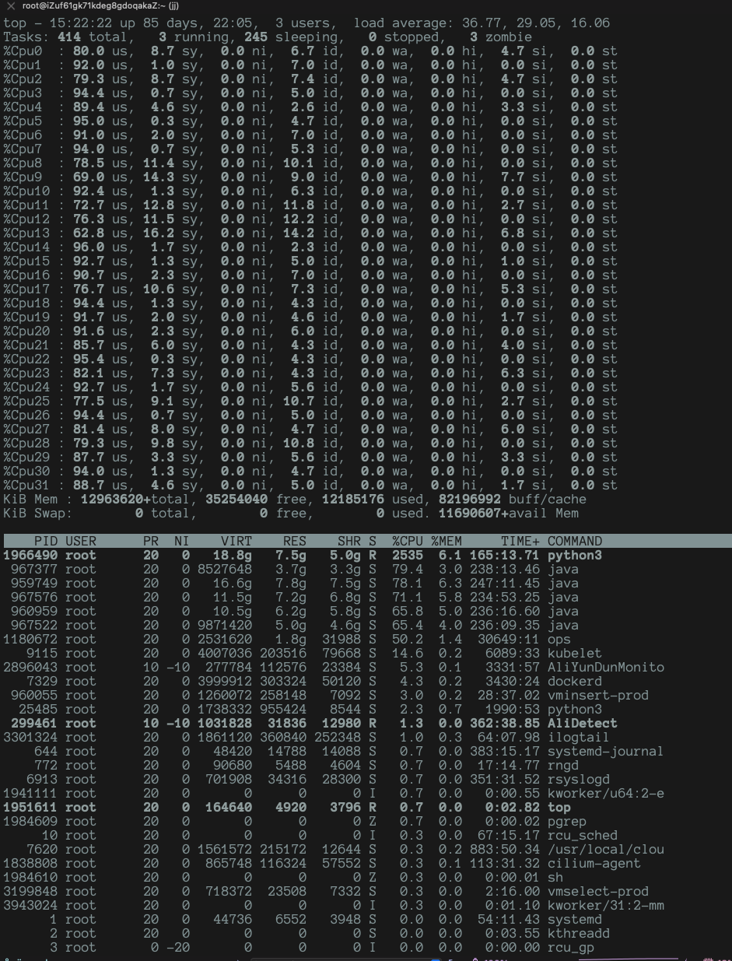Select the kubelet process row
The image size is (732, 961).
coord(311,653)
